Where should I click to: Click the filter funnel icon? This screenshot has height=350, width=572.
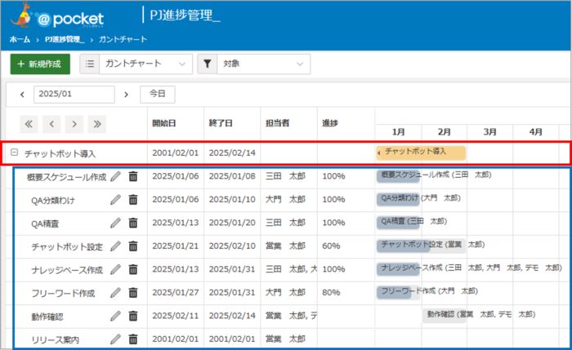[208, 64]
